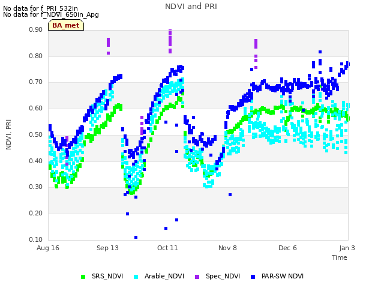Click the 'No data for f_NDVI_650in_Apg' message
384x288 pixels.
51,14
